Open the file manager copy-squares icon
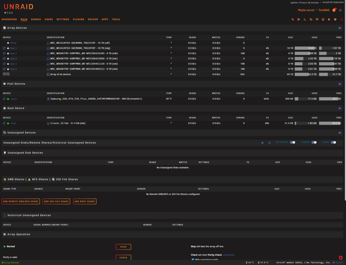The image size is (346, 265). [311, 19]
